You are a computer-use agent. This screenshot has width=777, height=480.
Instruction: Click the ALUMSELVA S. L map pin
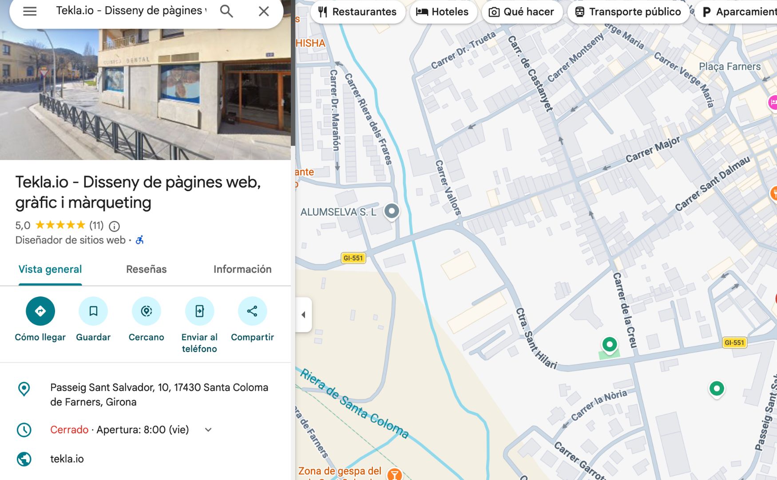tap(392, 211)
